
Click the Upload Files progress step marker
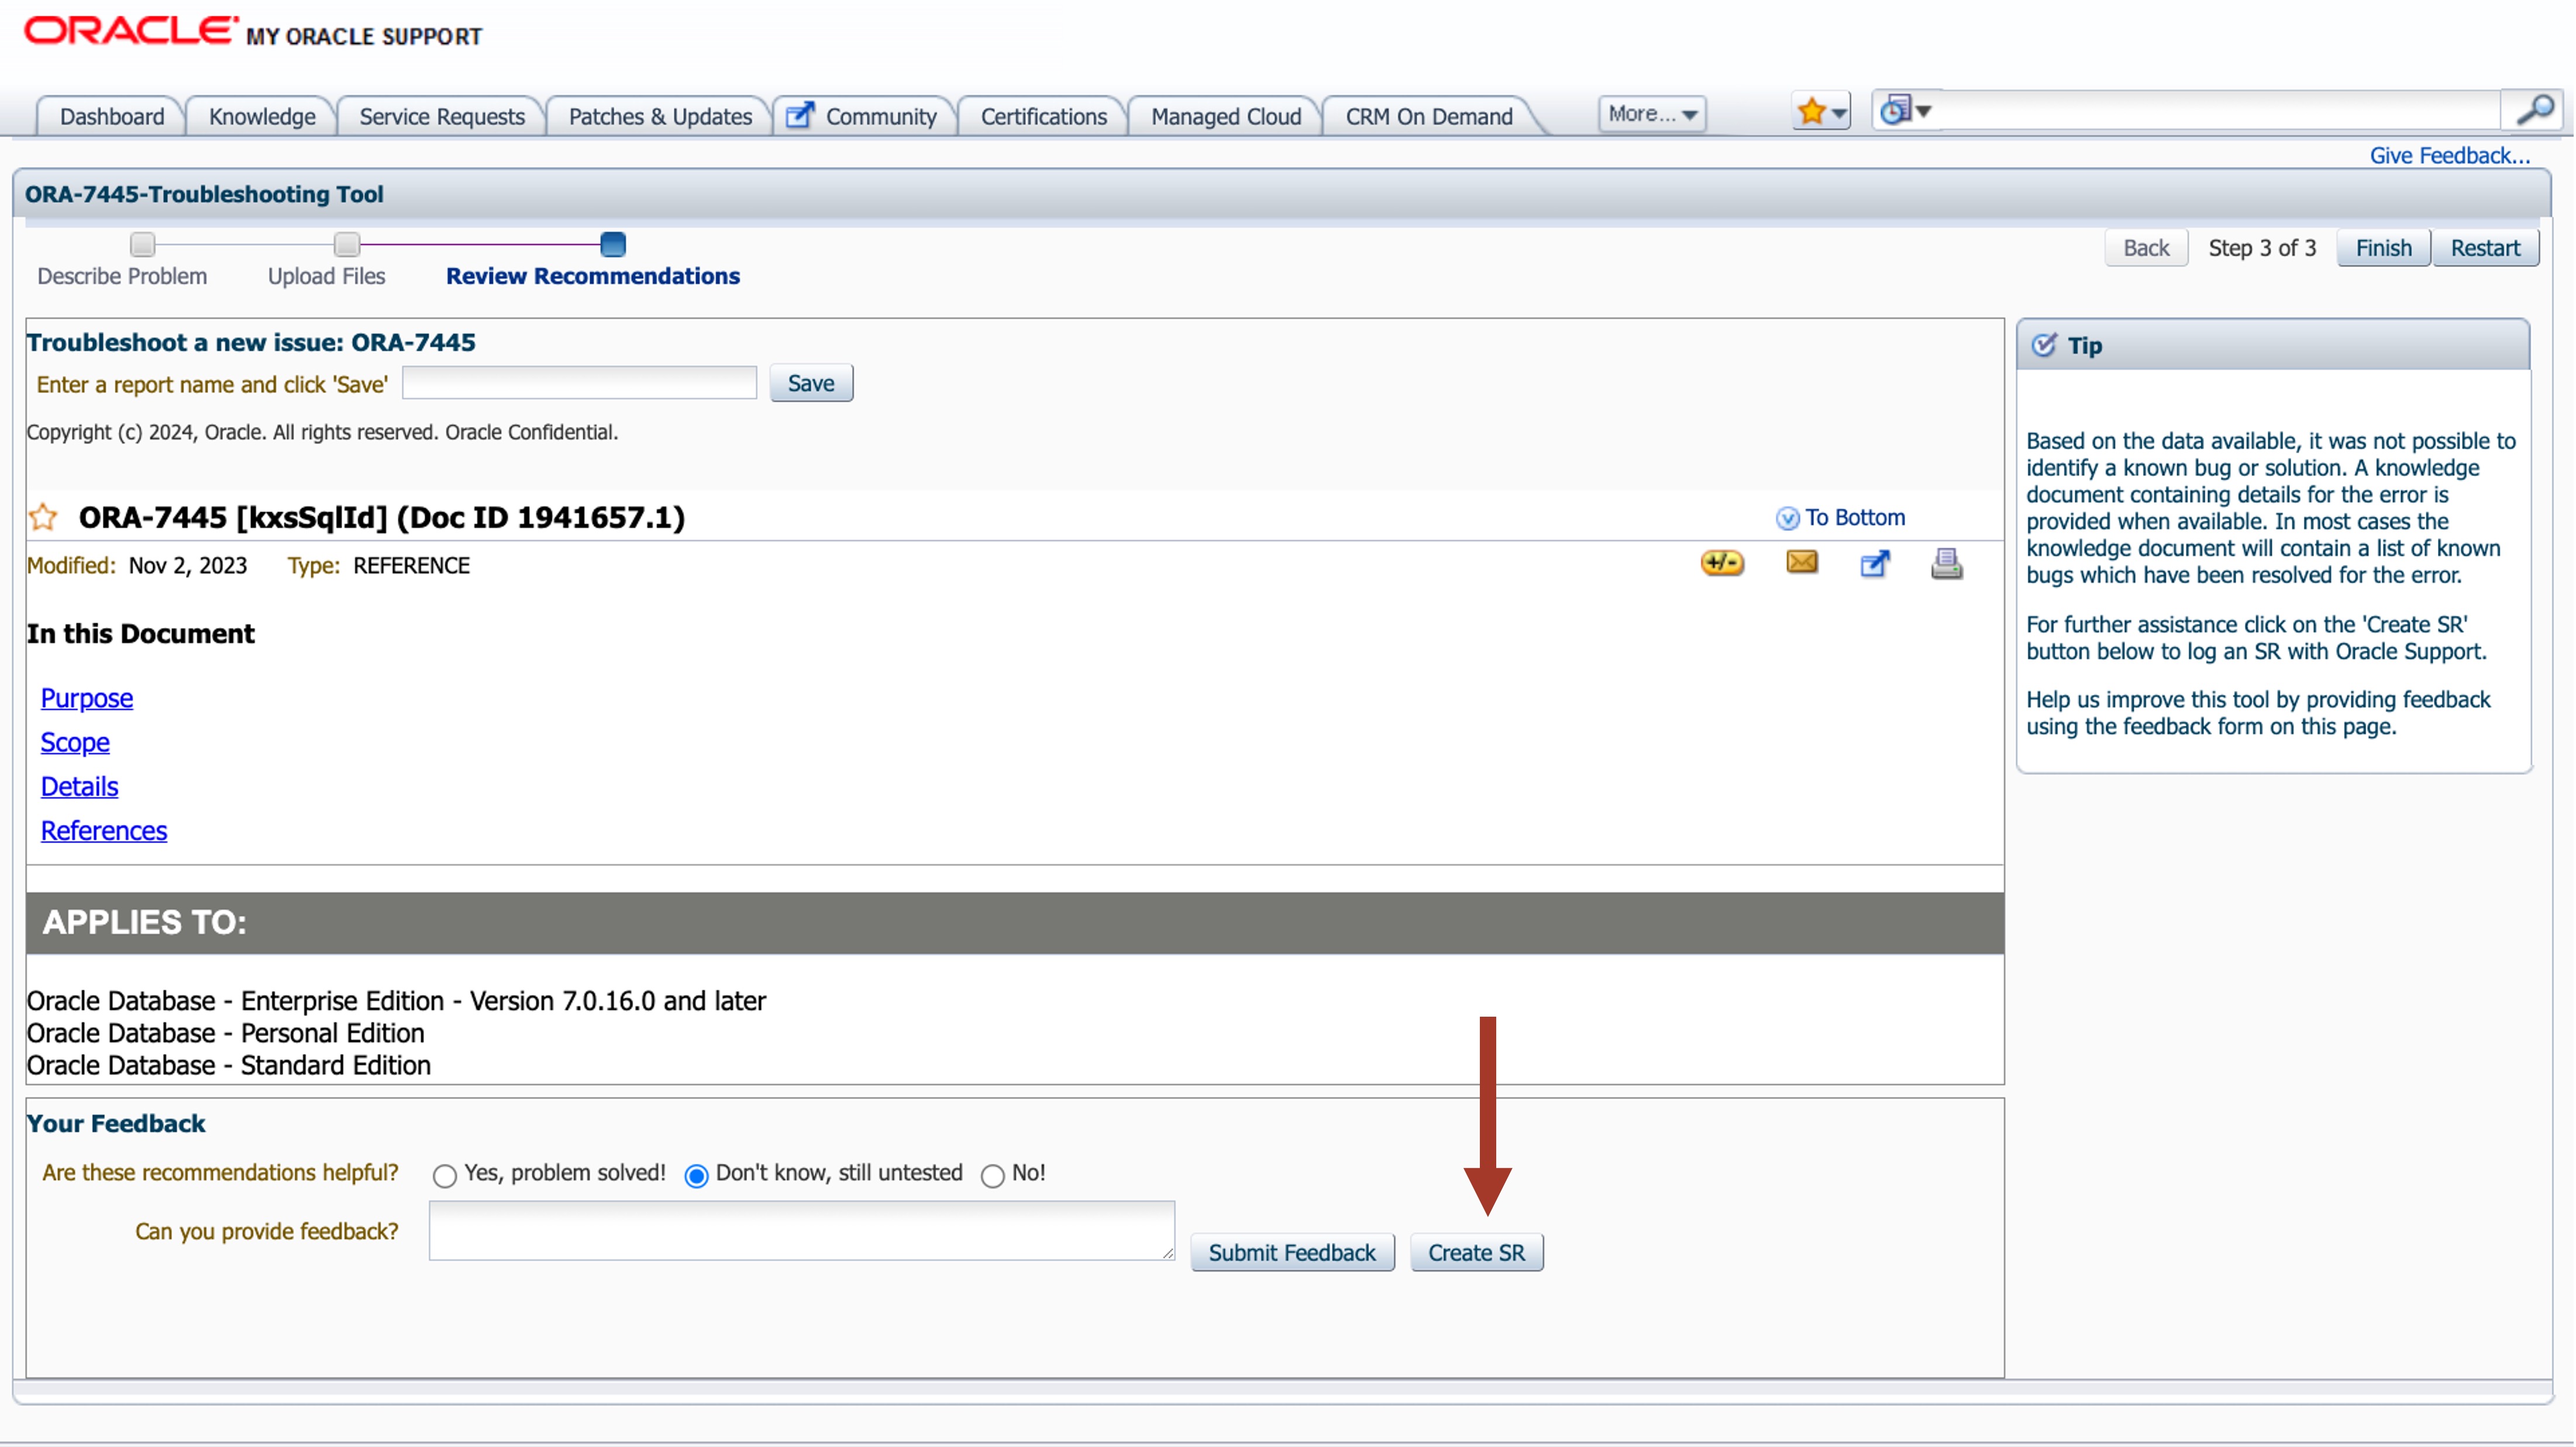pos(346,245)
